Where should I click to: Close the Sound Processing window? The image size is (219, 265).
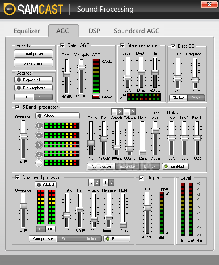[x=209, y=4]
